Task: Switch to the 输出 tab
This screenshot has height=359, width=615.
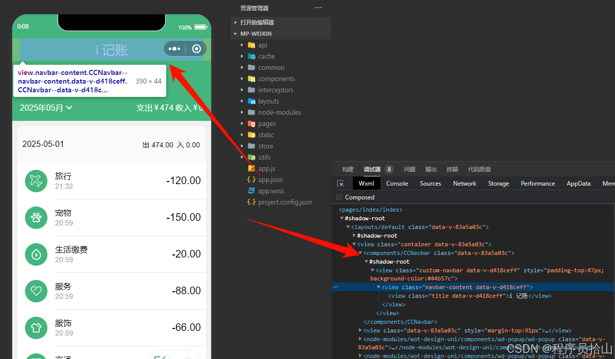Action: coord(431,169)
